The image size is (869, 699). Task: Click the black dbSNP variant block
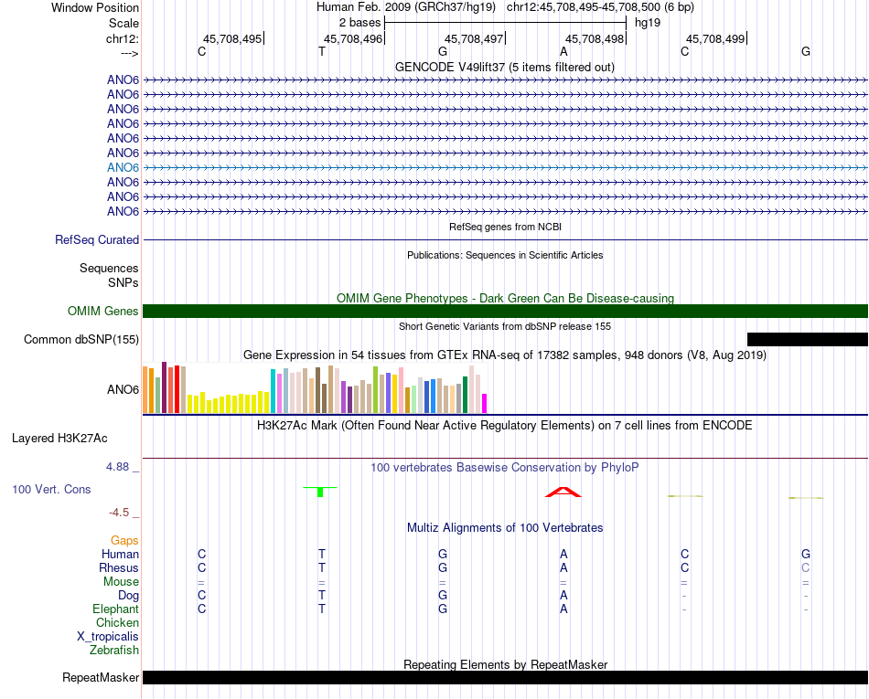808,339
